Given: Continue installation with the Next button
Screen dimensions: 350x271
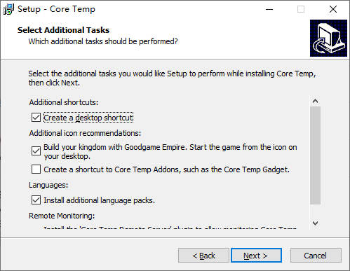Looking at the screenshot, I should (x=256, y=256).
